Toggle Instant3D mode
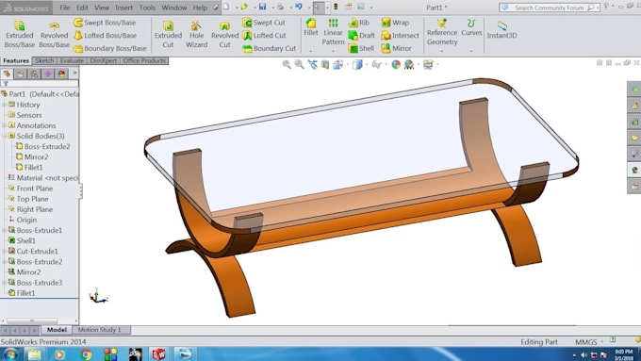 coord(501,29)
